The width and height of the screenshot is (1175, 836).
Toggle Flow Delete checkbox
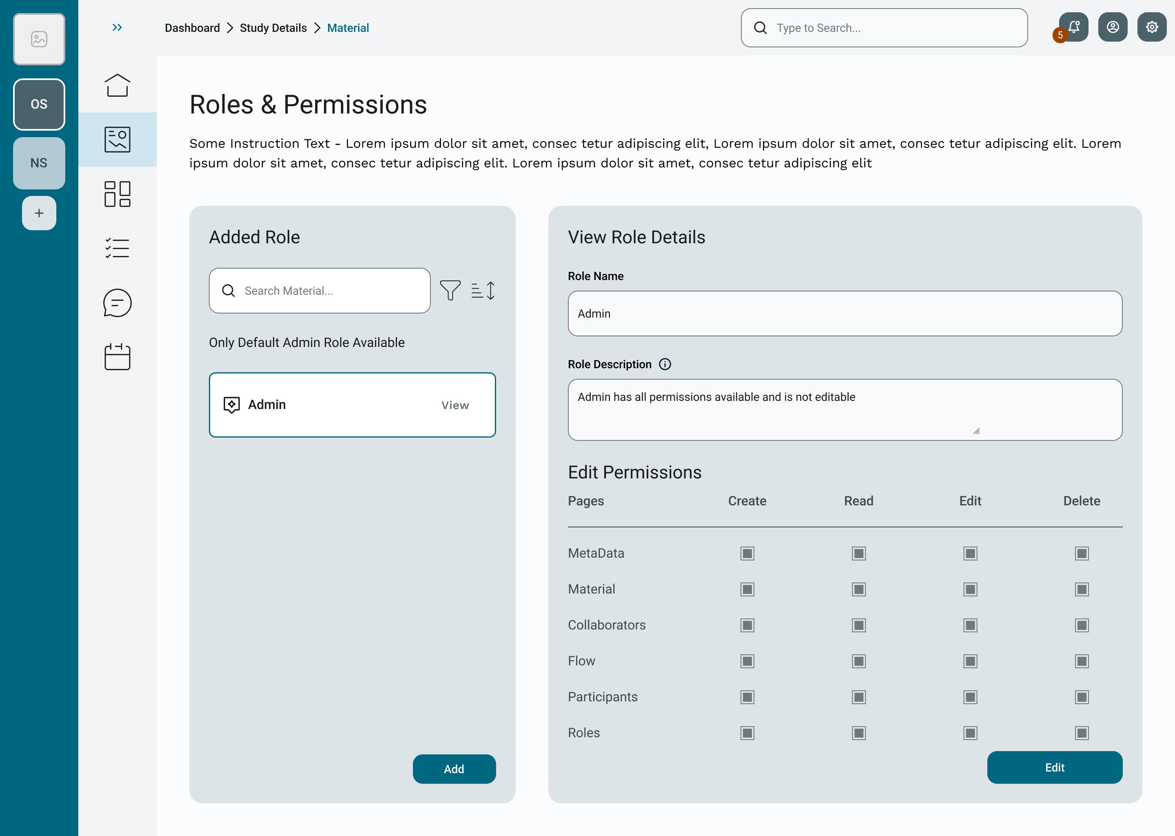[x=1082, y=661]
